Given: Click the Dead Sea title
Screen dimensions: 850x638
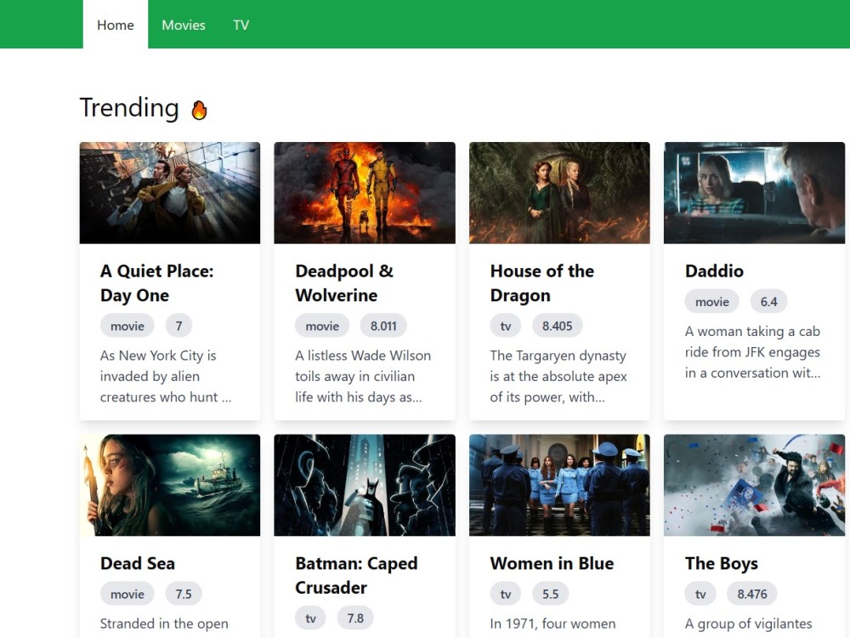Looking at the screenshot, I should (138, 563).
